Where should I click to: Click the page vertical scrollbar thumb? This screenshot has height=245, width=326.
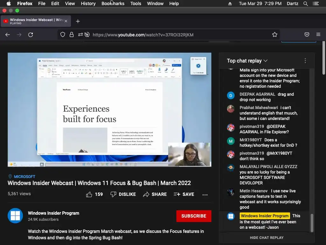pos(323,58)
